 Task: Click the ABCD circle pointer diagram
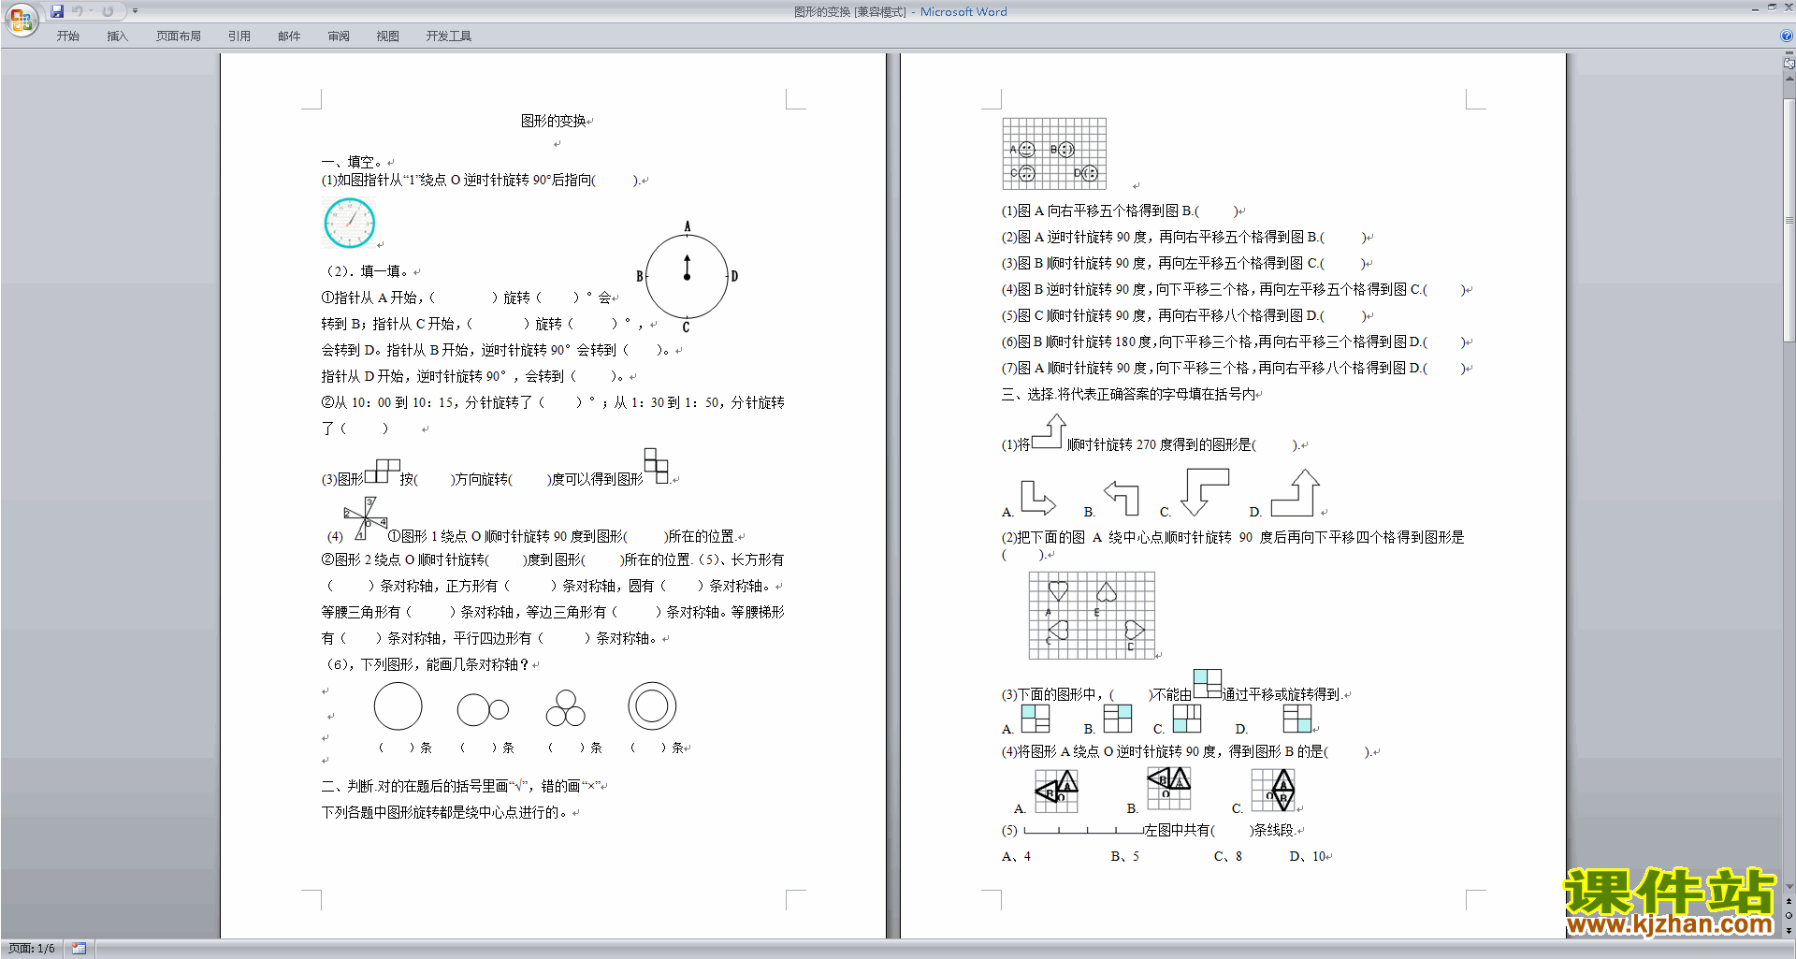click(x=687, y=277)
